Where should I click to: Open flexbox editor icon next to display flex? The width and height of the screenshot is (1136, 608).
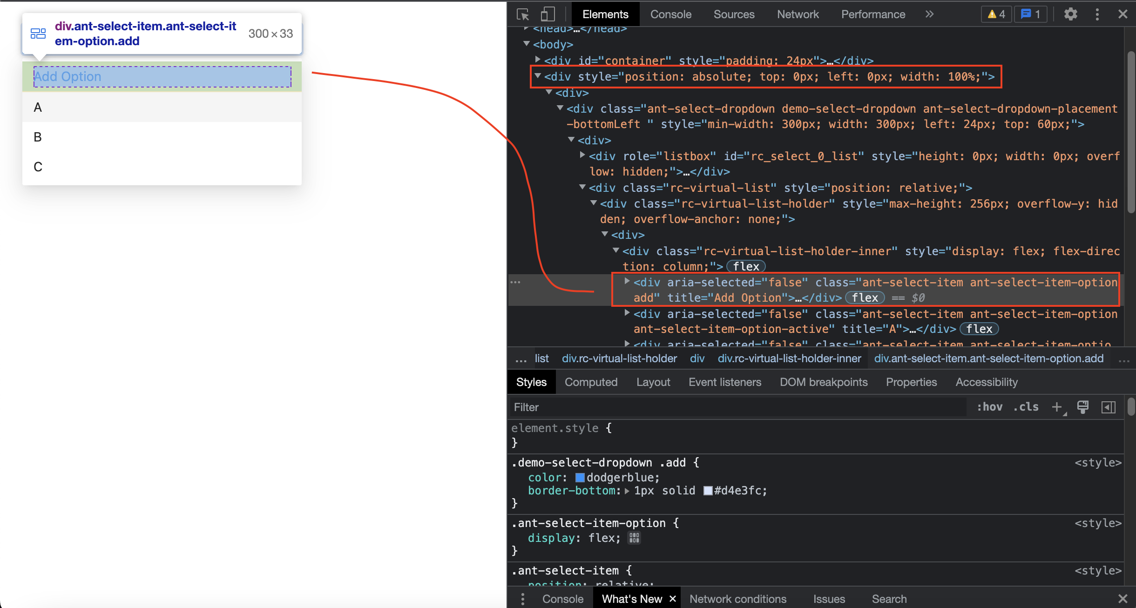[634, 538]
